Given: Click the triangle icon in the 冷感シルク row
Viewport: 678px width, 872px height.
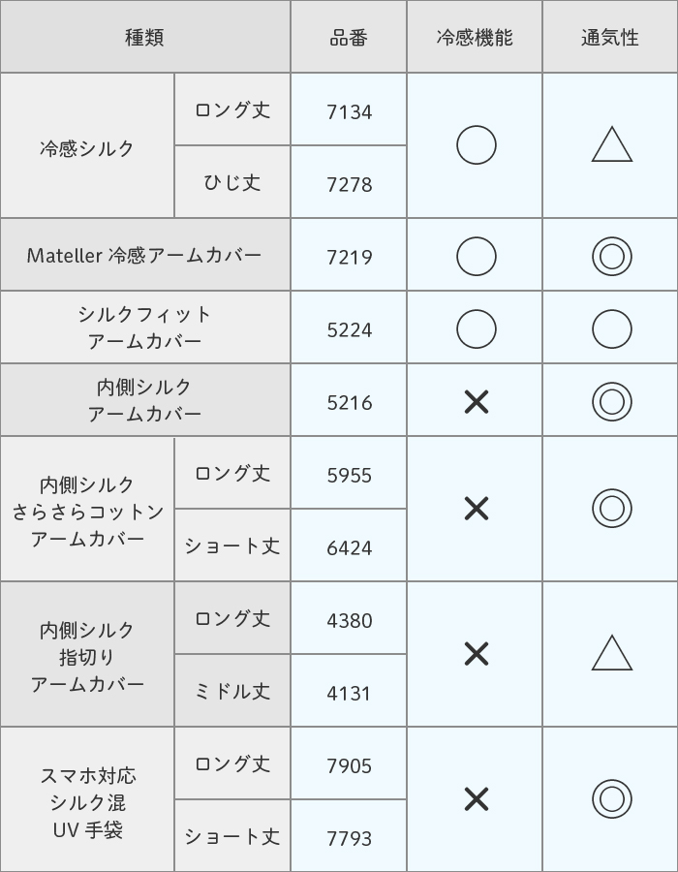Looking at the screenshot, I should coord(611,145).
